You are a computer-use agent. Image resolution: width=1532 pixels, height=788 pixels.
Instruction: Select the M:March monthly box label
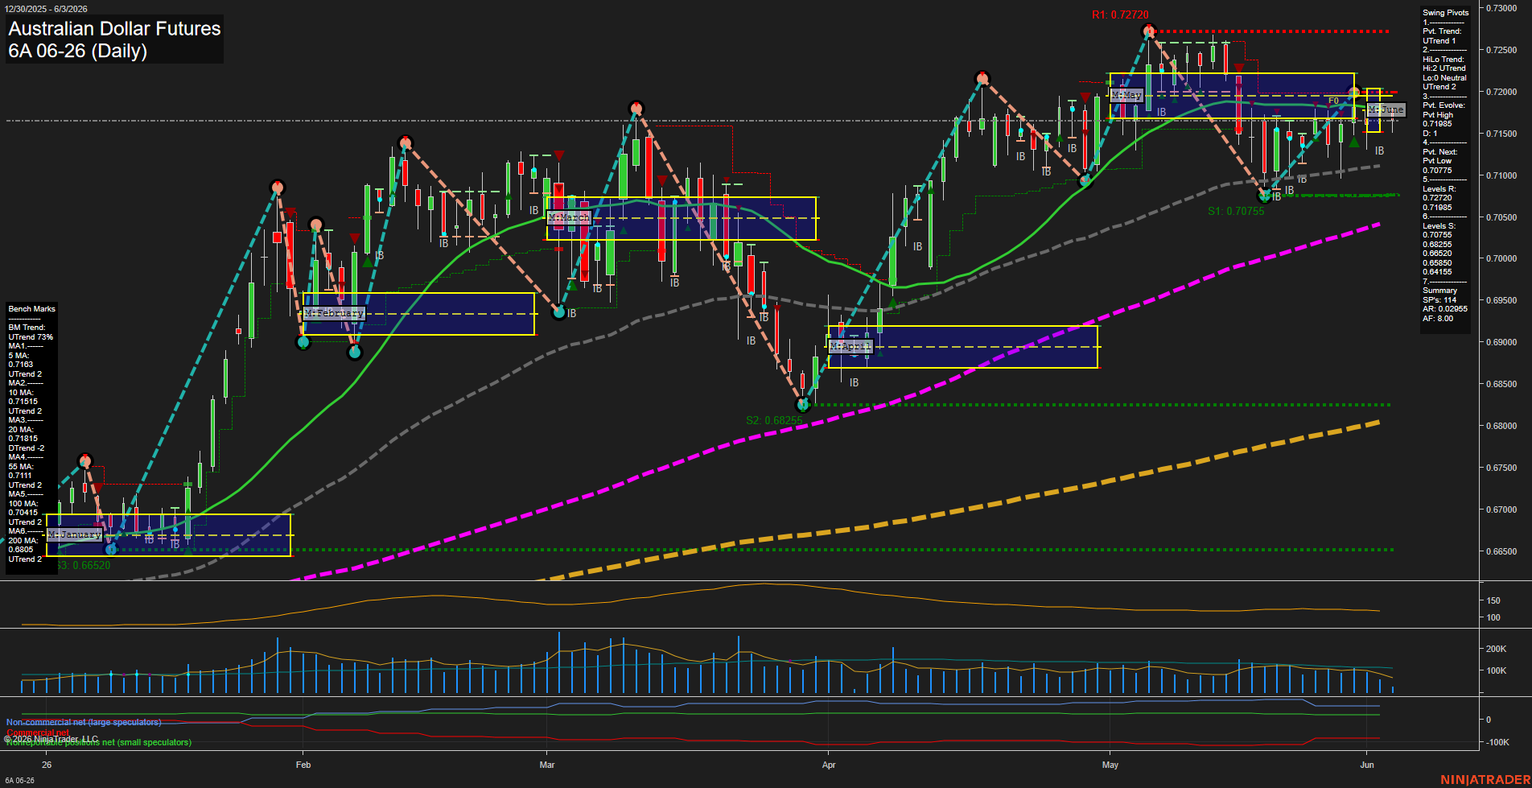569,218
